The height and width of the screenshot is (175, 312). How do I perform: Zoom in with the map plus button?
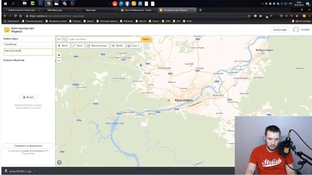click(x=59, y=55)
